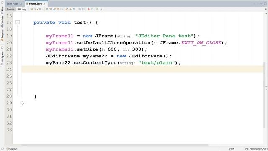Viewport: 268px width, 151px height.
Task: Click the Back navigation icon with dropdown
Action: coord(36,9)
